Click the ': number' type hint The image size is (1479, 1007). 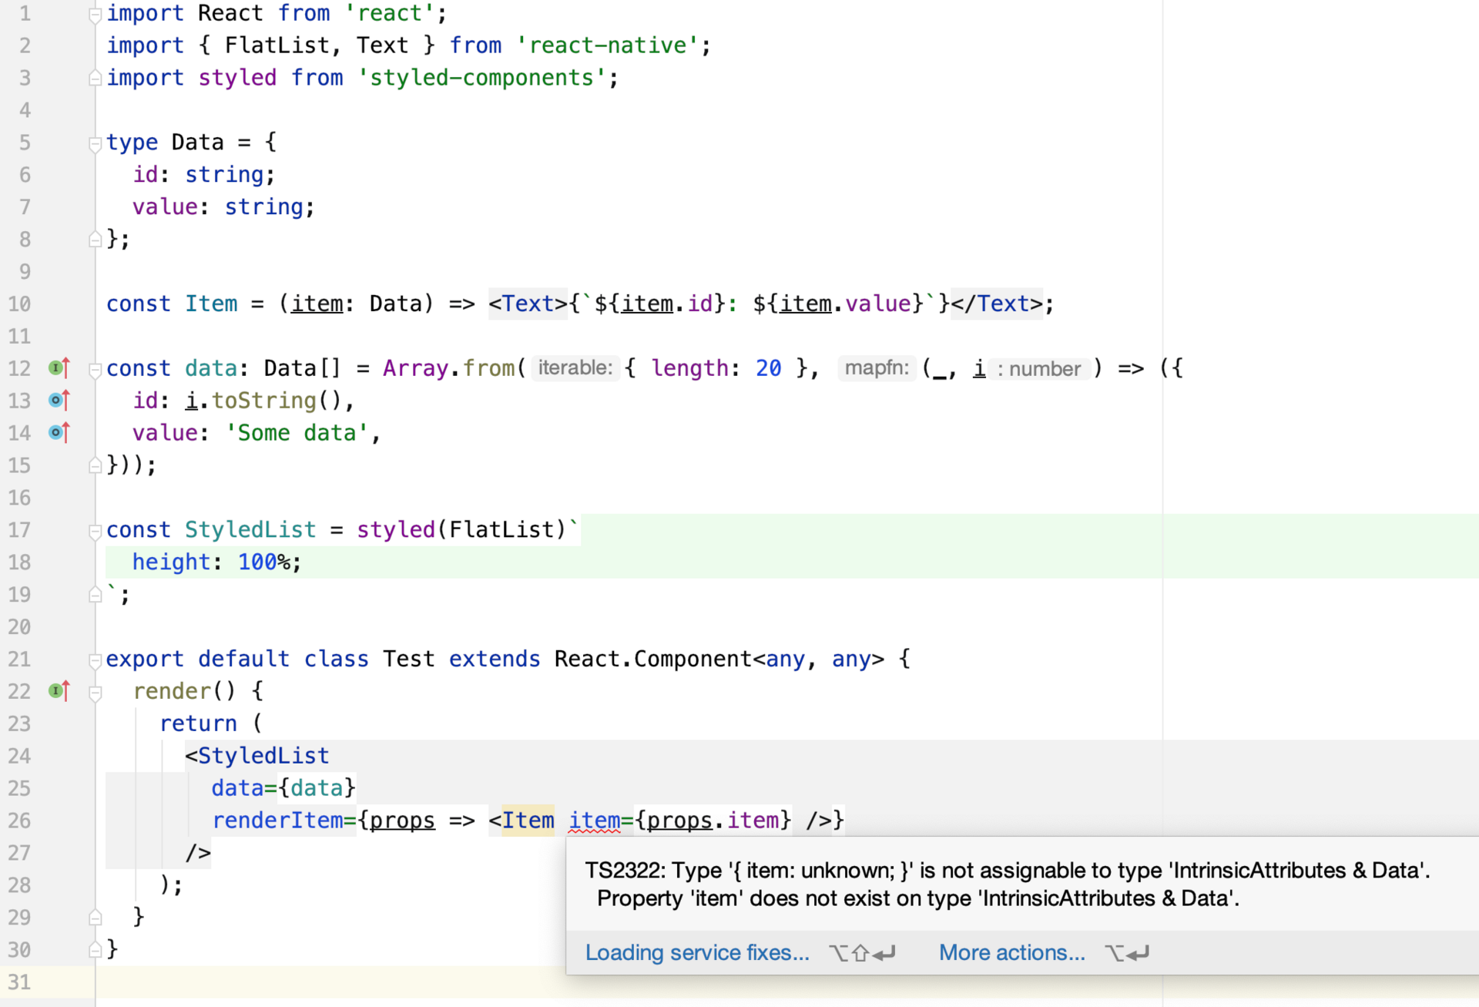pos(1039,369)
